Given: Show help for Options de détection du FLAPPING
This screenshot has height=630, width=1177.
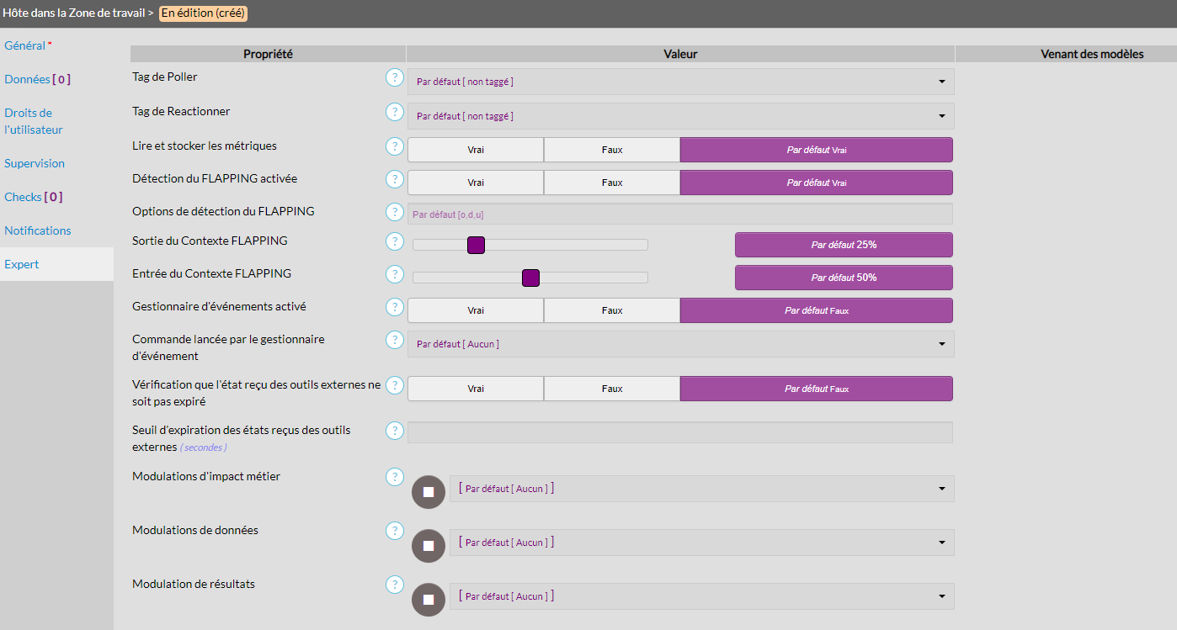Looking at the screenshot, I should click(394, 212).
